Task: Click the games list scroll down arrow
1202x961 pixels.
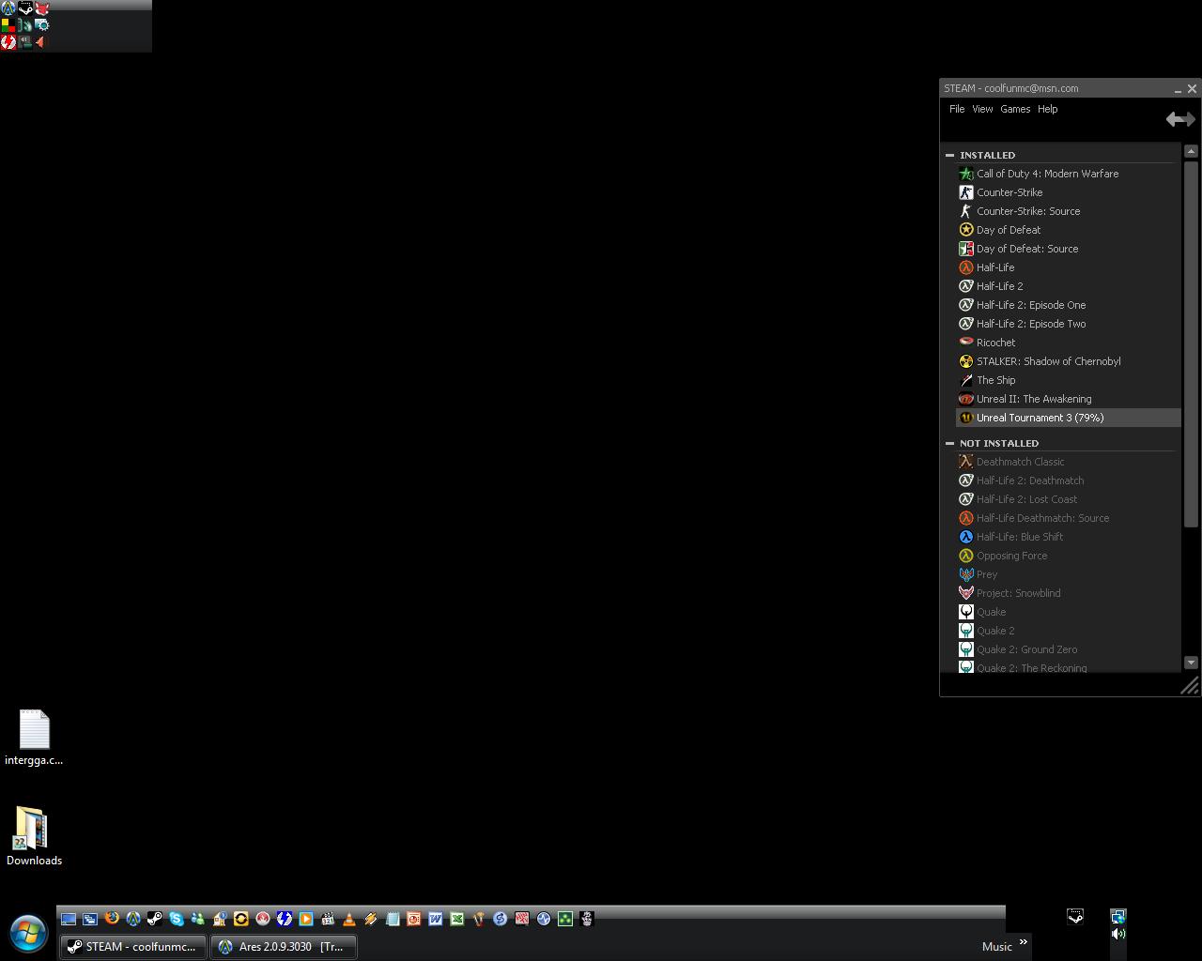Action: click(1191, 663)
